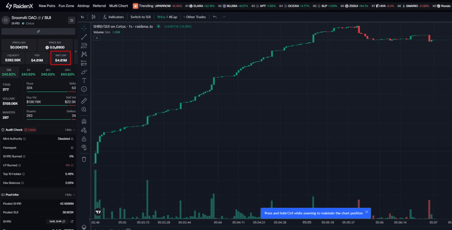
Task: Pick the ruler measure tool
Action: point(84,101)
